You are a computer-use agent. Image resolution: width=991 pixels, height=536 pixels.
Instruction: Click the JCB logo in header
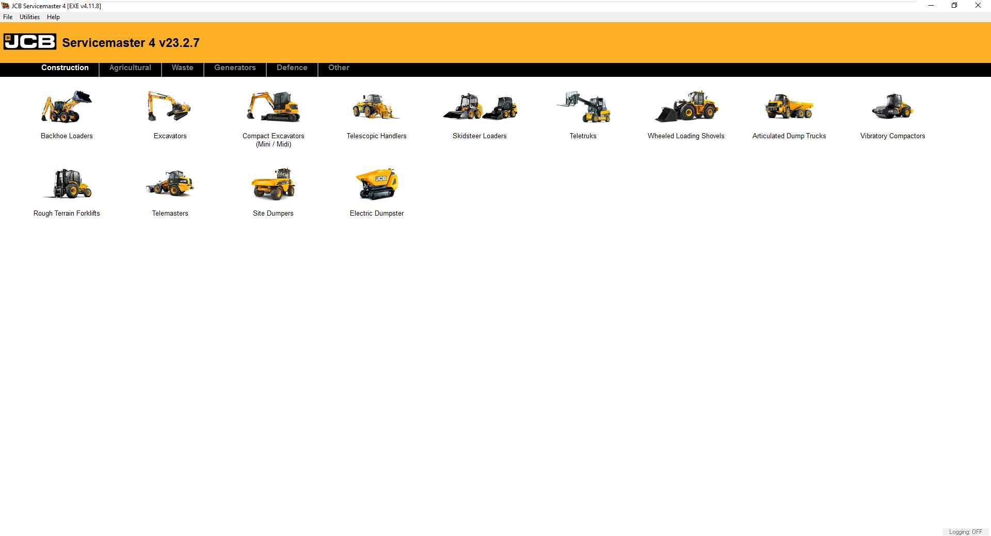(30, 42)
